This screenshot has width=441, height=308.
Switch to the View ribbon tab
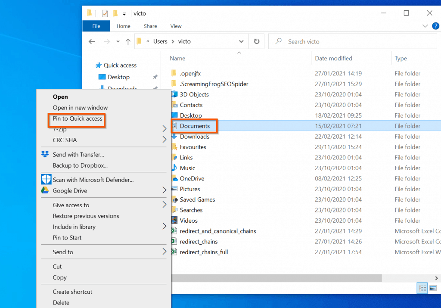coord(176,26)
